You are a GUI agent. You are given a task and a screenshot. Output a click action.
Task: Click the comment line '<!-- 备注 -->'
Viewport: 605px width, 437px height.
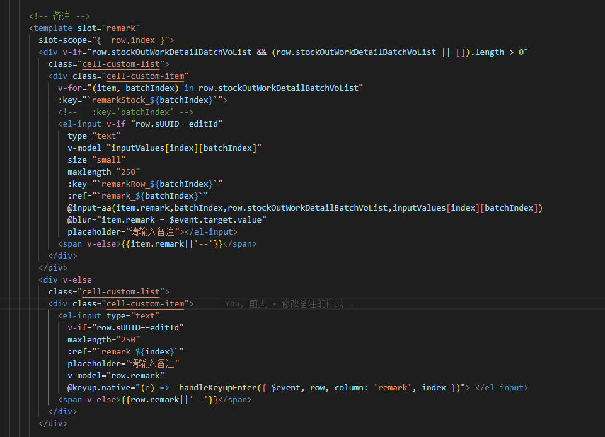[59, 16]
